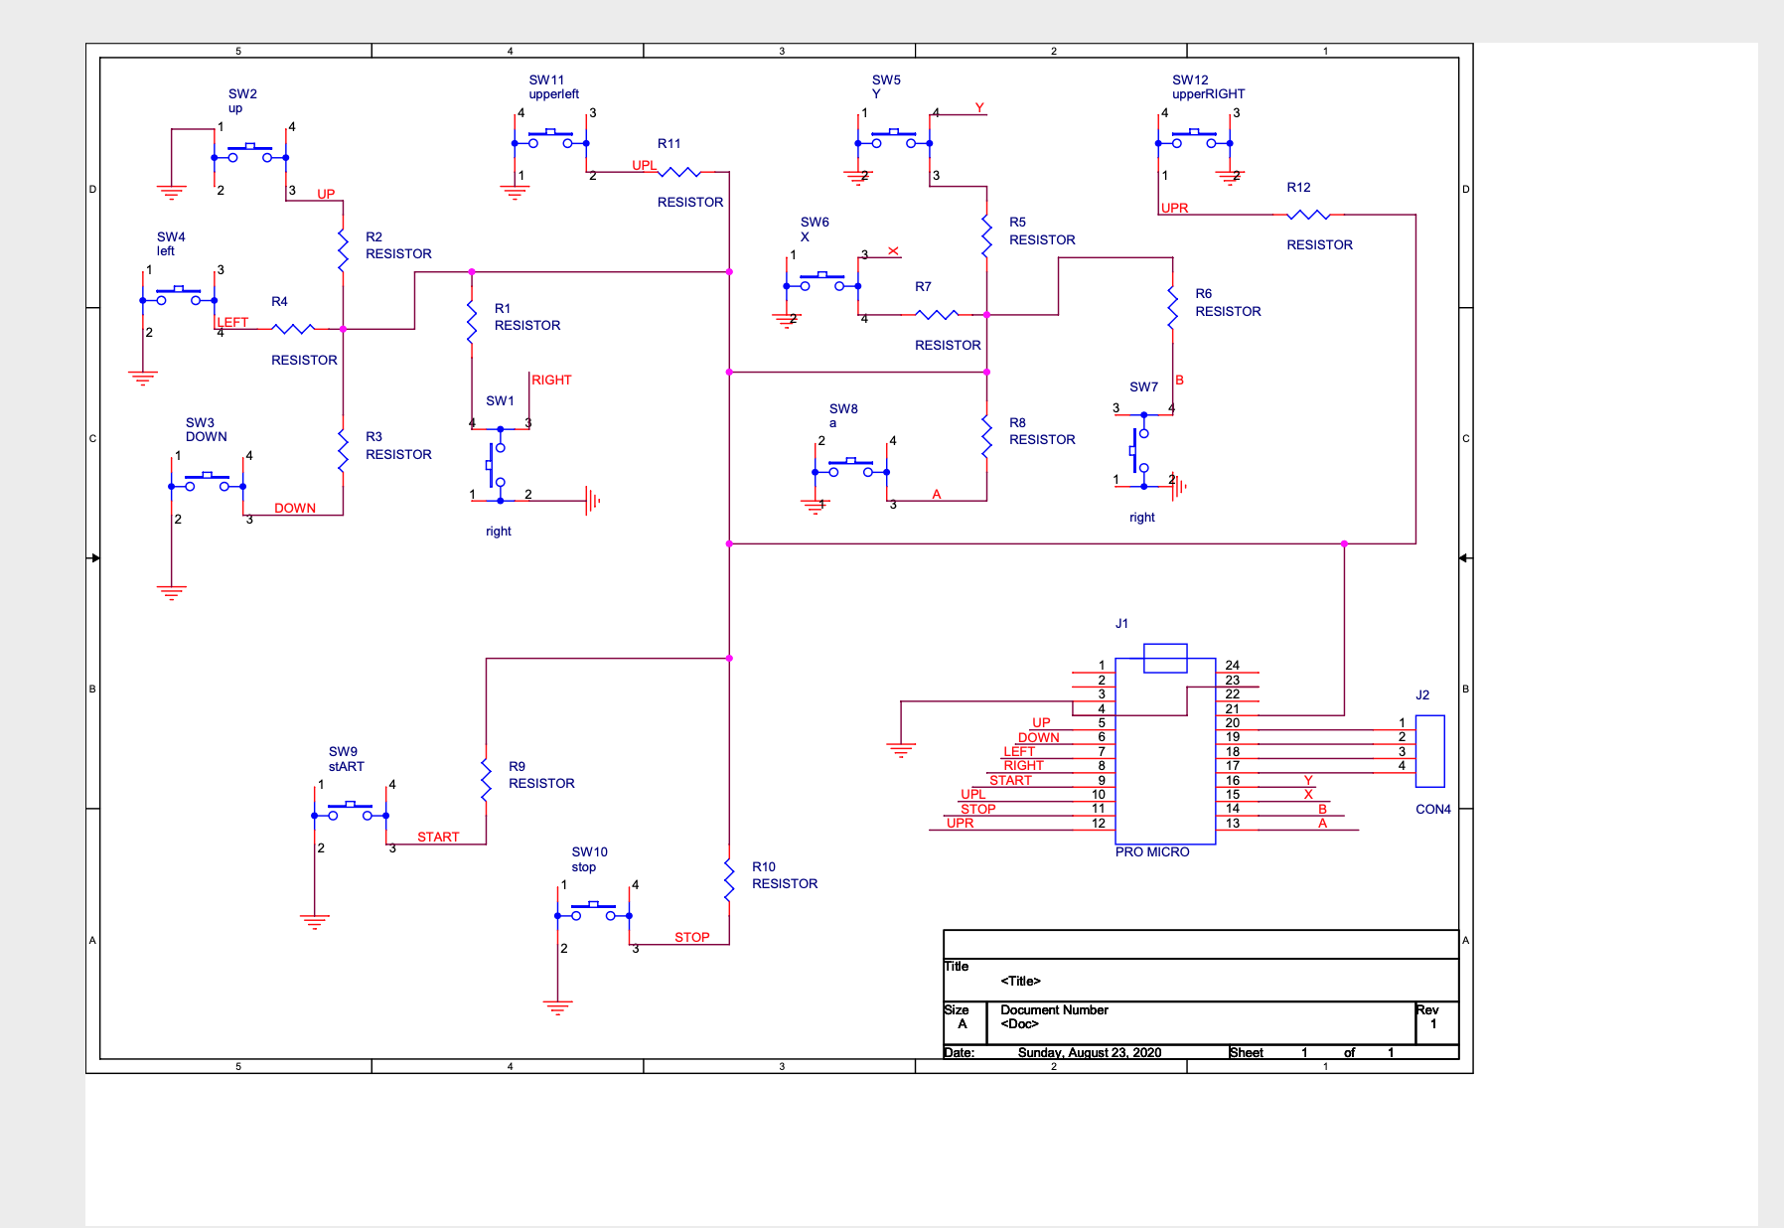The image size is (1784, 1228).
Task: Select the R11 resistor zigzag symbol
Action: point(679,172)
